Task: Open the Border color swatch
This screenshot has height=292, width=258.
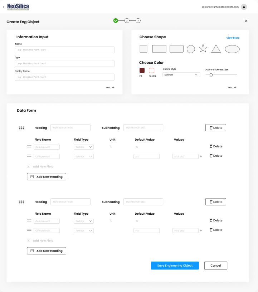Action: coord(152,70)
